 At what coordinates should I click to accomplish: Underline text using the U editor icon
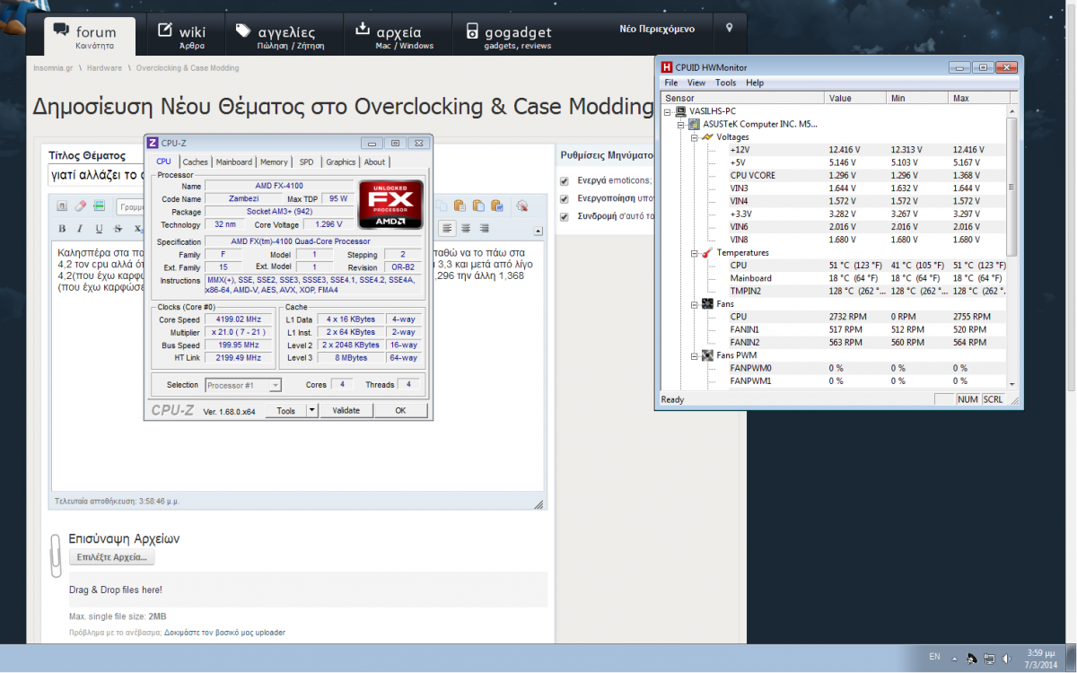(98, 229)
